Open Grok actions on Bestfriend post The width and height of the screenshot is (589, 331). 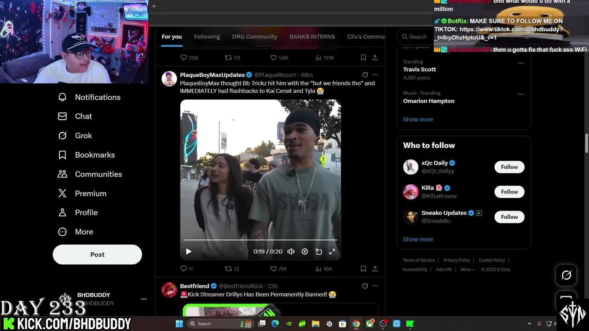(x=365, y=285)
